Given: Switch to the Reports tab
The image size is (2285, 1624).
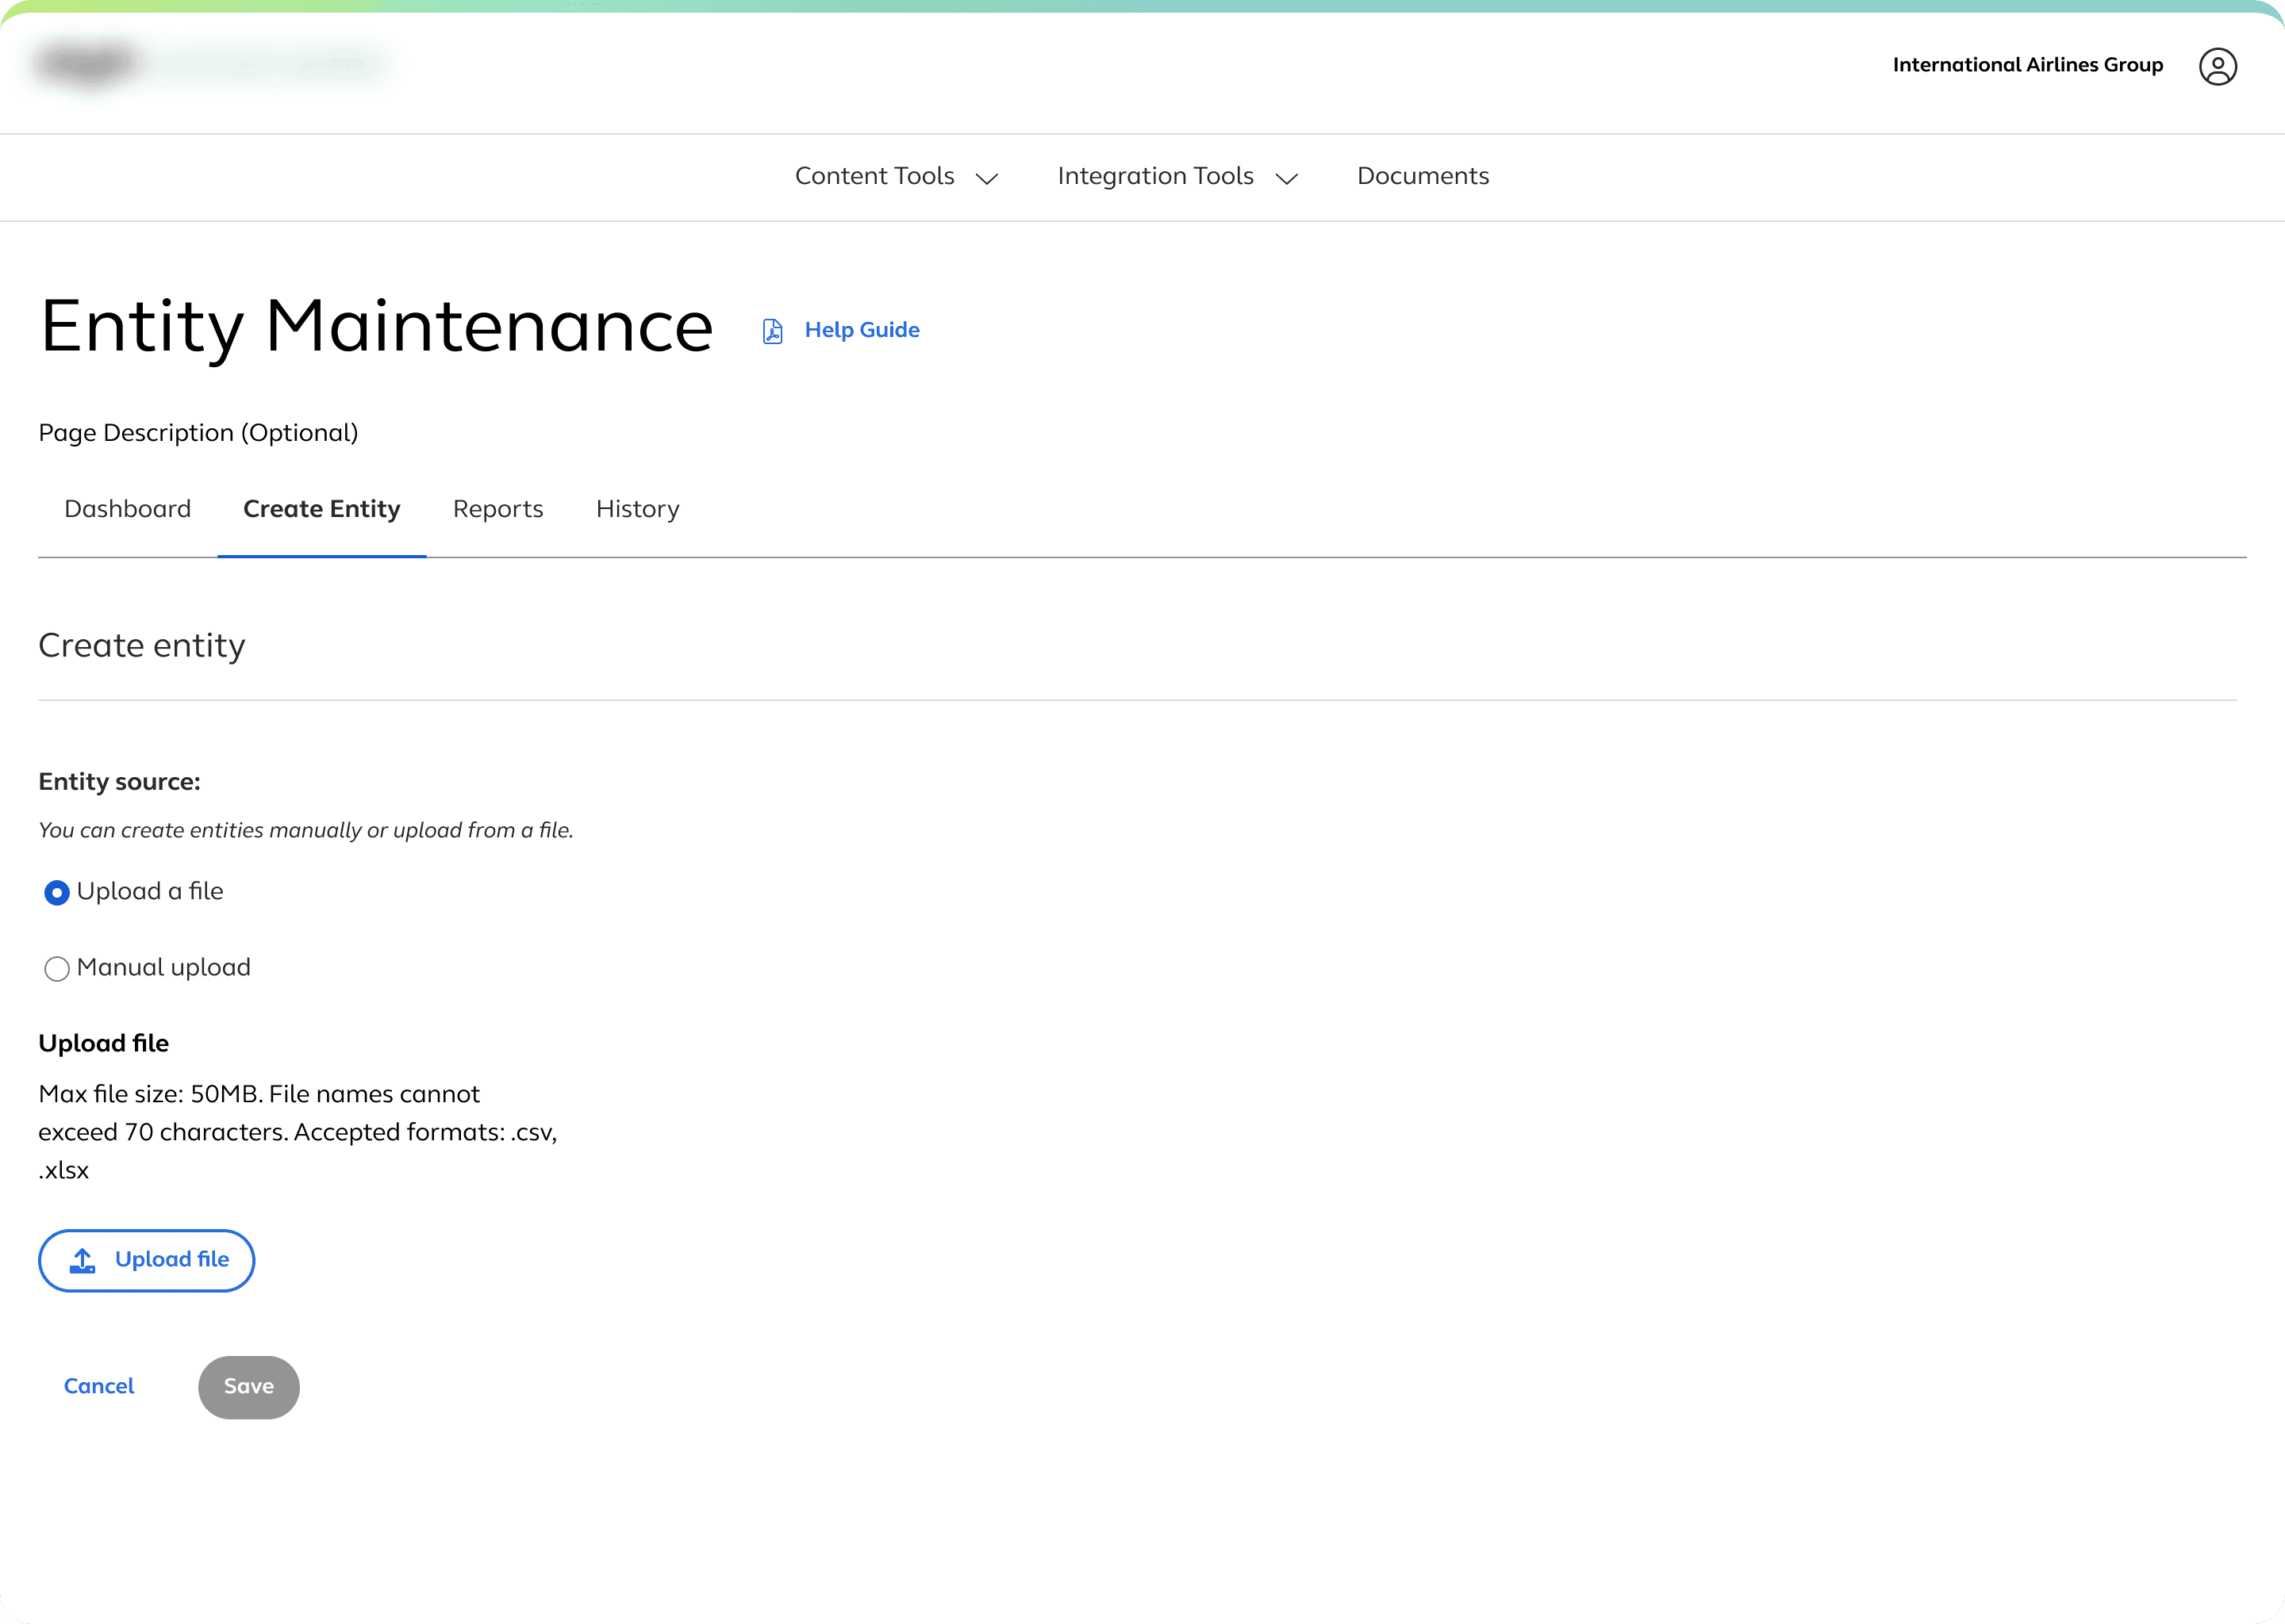Looking at the screenshot, I should pyautogui.click(x=497, y=509).
